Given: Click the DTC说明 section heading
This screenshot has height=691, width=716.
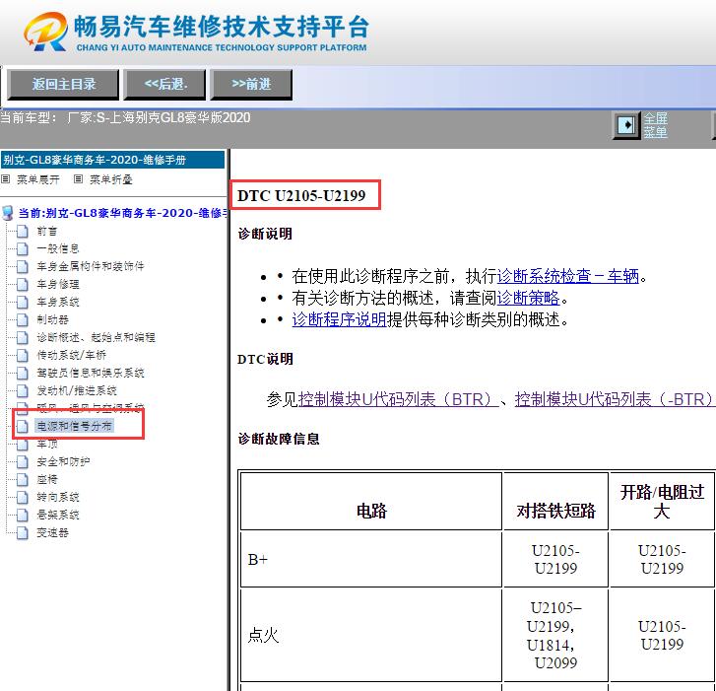Looking at the screenshot, I should (x=265, y=359).
